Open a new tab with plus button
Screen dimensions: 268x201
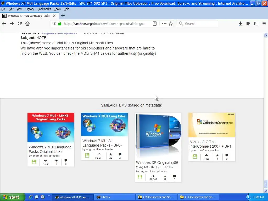[x=63, y=15]
